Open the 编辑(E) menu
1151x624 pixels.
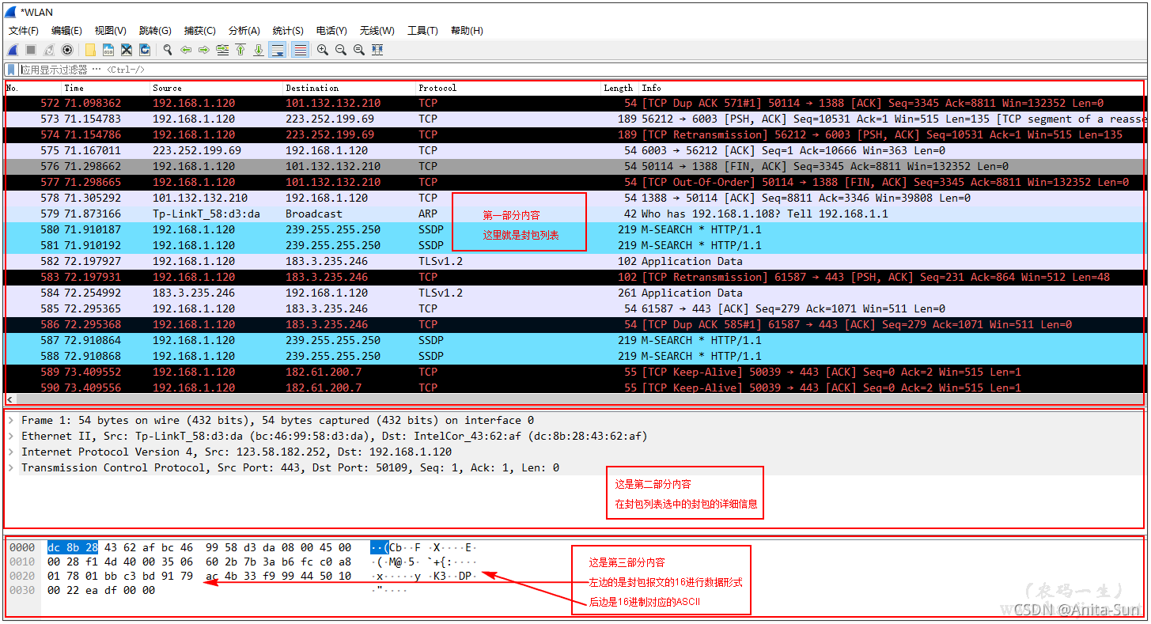pyautogui.click(x=66, y=31)
